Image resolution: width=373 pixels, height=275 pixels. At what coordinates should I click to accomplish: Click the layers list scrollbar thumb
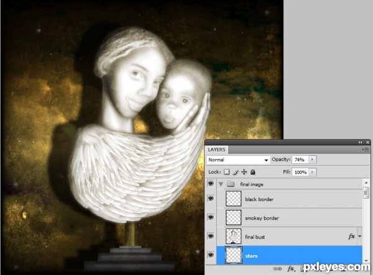(x=366, y=192)
